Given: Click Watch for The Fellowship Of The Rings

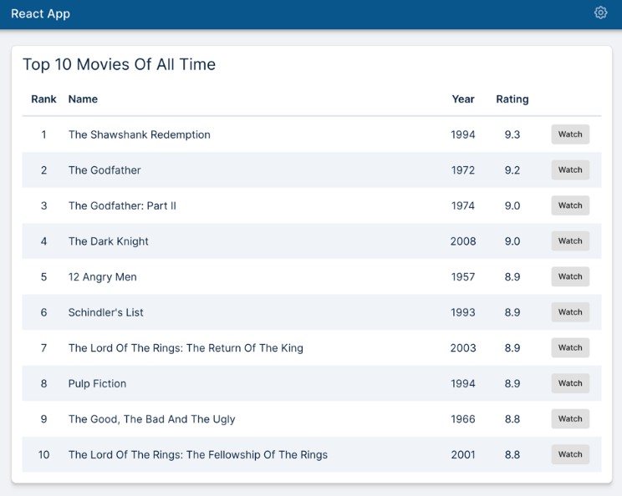Looking at the screenshot, I should pyautogui.click(x=570, y=455).
